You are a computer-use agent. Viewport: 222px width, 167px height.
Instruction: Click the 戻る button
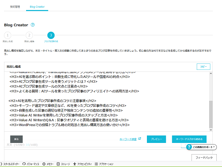click(16, 139)
